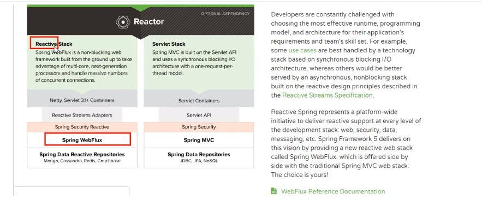Viewport: 482px width, 201px height.
Task: Select the Spring WebFlux box
Action: 82,140
